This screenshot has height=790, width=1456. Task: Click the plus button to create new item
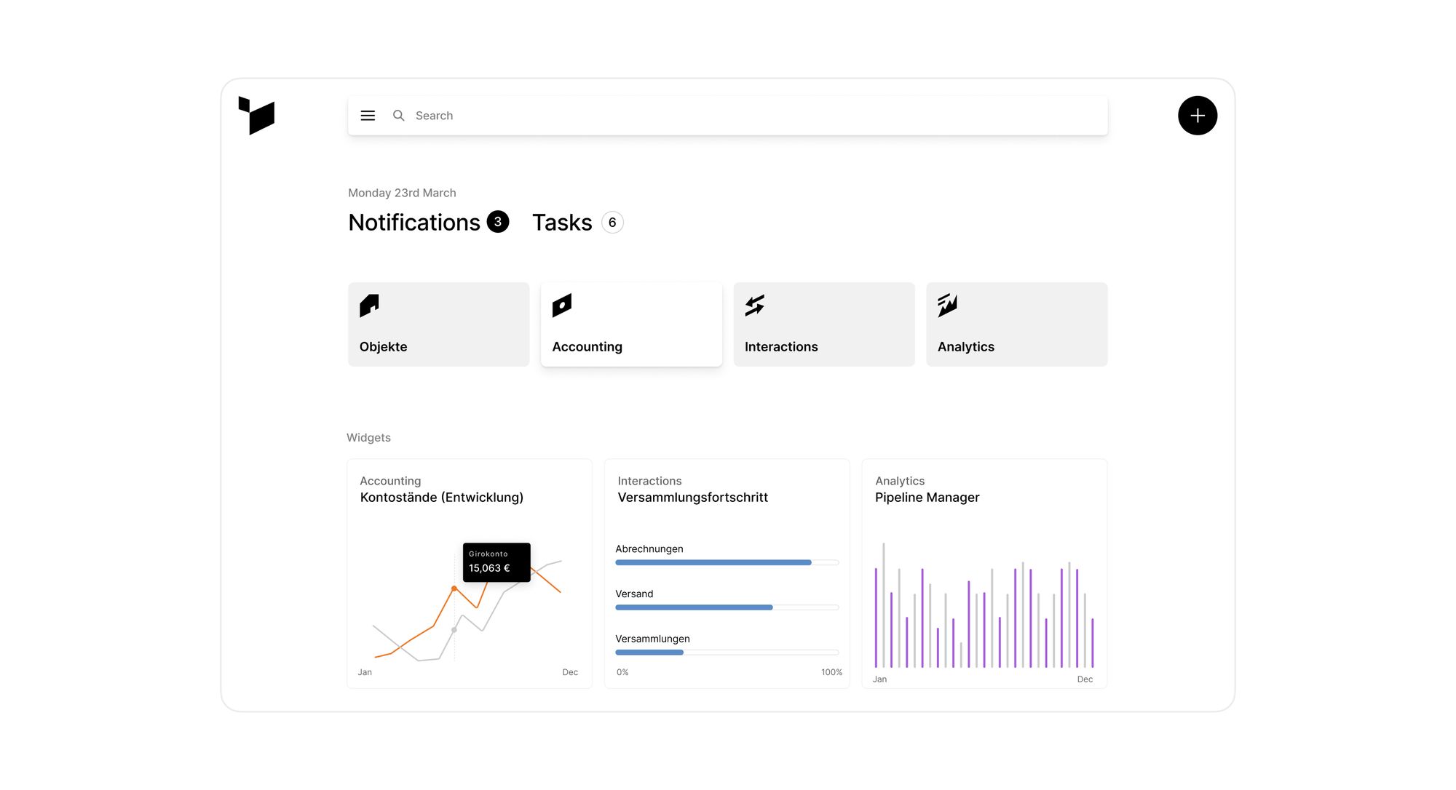[1198, 115]
